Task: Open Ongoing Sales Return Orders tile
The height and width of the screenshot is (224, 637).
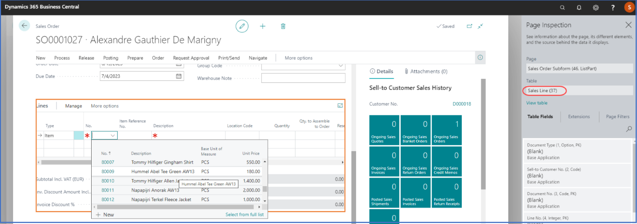Action: point(415,161)
